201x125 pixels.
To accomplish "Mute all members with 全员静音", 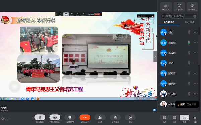I will tap(115, 117).
